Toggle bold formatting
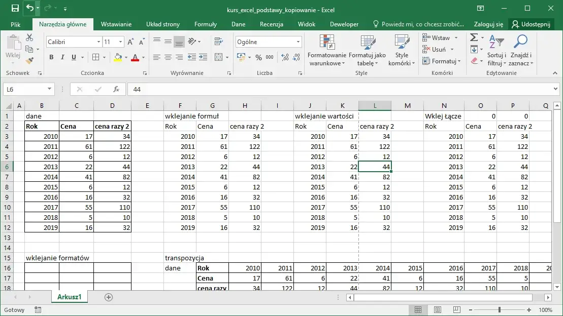Screen dimensions: 563x316 click(51, 57)
